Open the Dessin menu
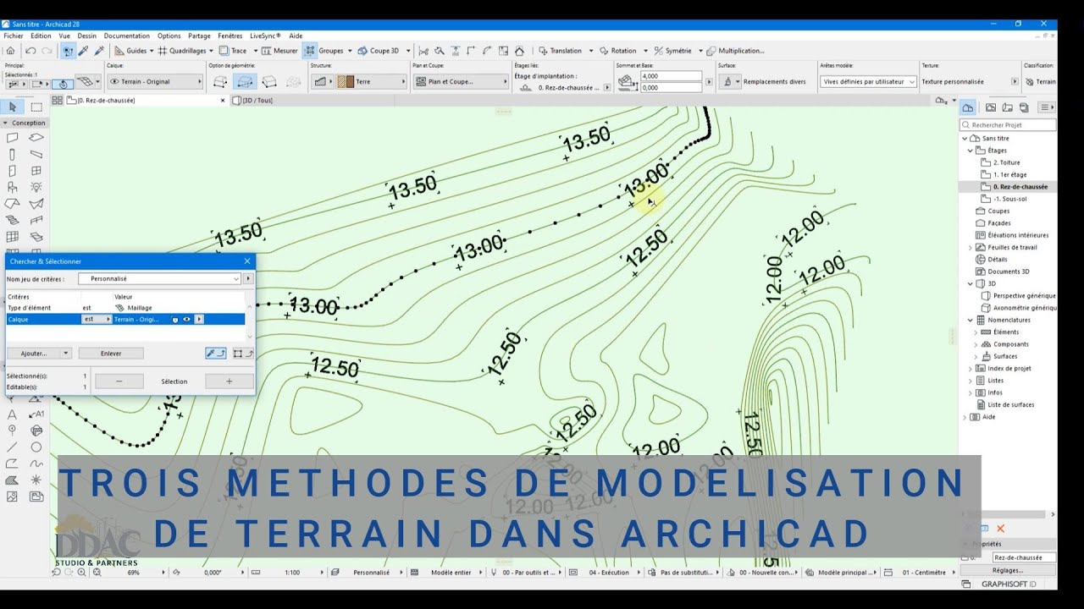The image size is (1084, 609). [x=86, y=36]
